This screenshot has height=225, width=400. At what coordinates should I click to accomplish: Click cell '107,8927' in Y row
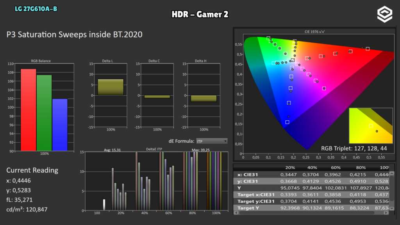coord(361,188)
